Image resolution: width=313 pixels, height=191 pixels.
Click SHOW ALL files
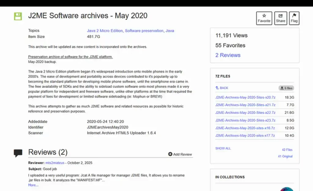tap(223, 148)
